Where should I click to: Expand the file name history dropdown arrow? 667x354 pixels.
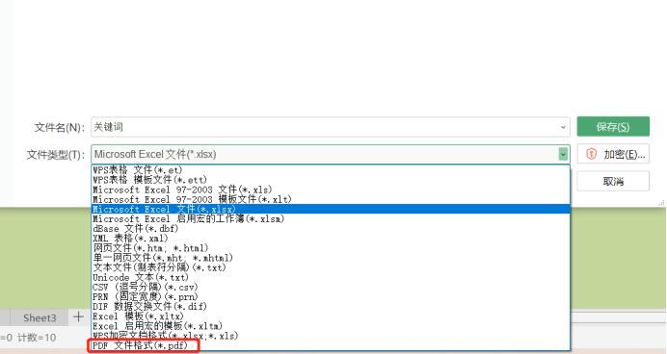tap(563, 127)
